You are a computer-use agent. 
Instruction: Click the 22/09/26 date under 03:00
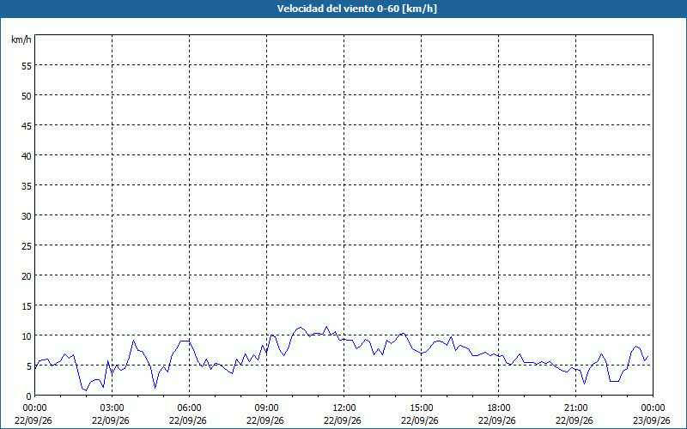click(111, 420)
